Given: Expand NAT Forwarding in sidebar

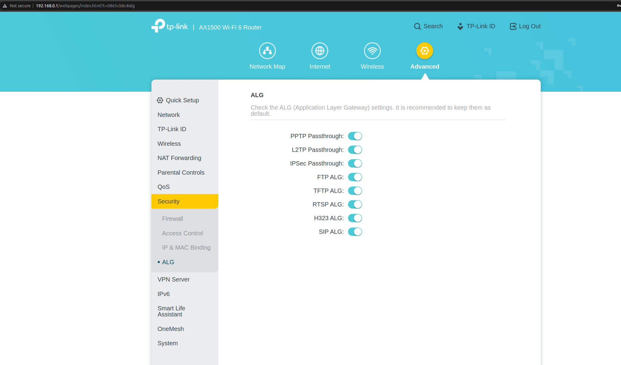Looking at the screenshot, I should point(185,158).
